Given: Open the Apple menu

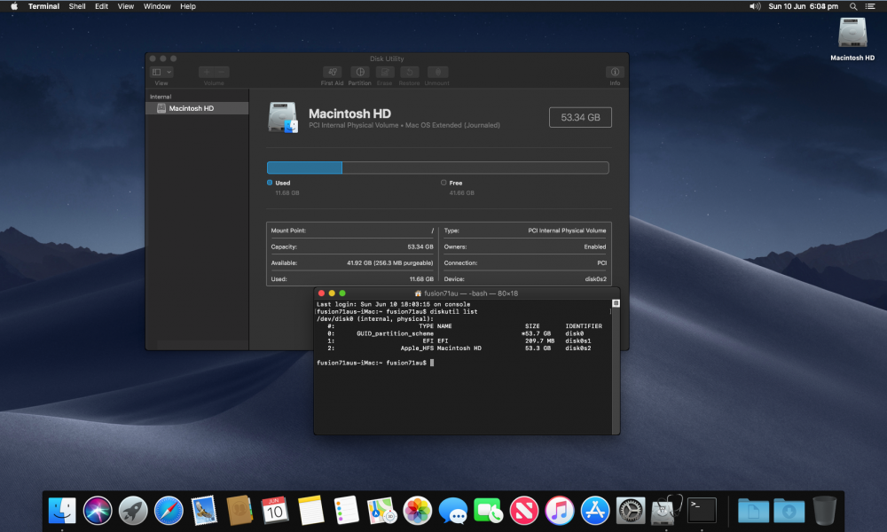Looking at the screenshot, I should coord(14,6).
